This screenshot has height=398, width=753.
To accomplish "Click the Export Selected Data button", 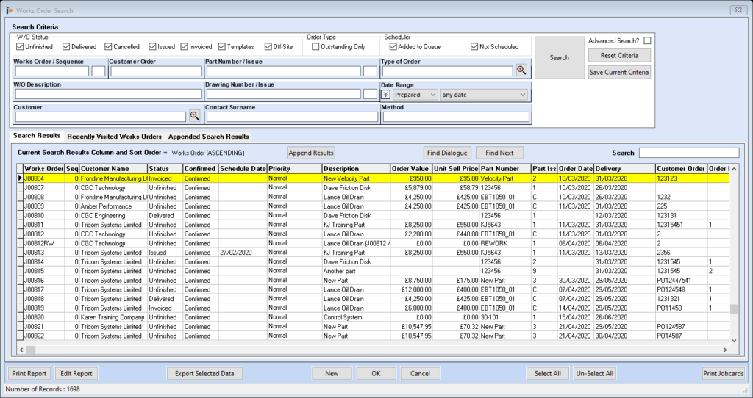I will pos(204,373).
